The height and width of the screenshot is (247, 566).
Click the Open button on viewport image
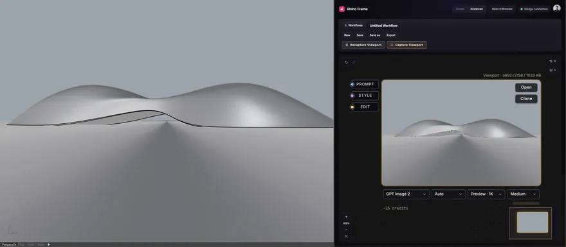526,87
